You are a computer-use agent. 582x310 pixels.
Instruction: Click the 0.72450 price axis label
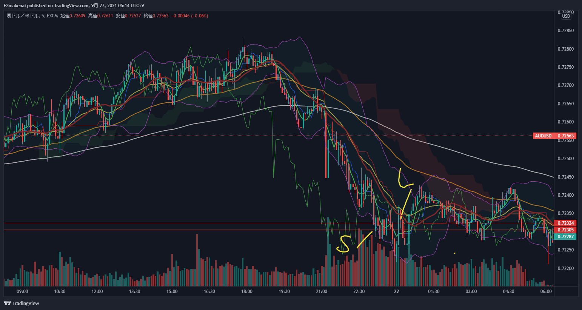pos(565,177)
